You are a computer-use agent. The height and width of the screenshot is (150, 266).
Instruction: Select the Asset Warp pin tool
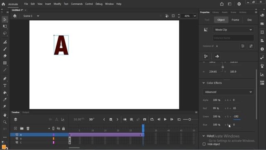tap(5, 107)
